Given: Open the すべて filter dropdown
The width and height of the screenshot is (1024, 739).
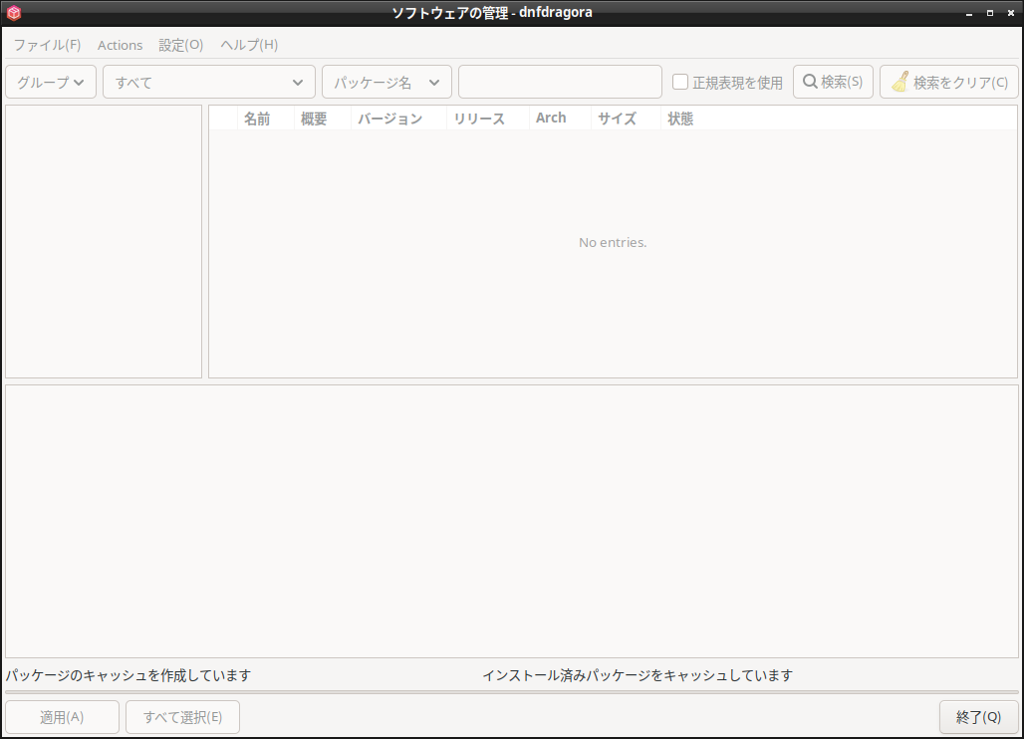Looking at the screenshot, I should tap(209, 83).
